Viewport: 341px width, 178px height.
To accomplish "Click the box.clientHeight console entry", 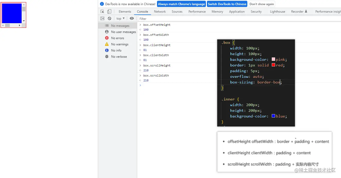I will pos(157,45).
